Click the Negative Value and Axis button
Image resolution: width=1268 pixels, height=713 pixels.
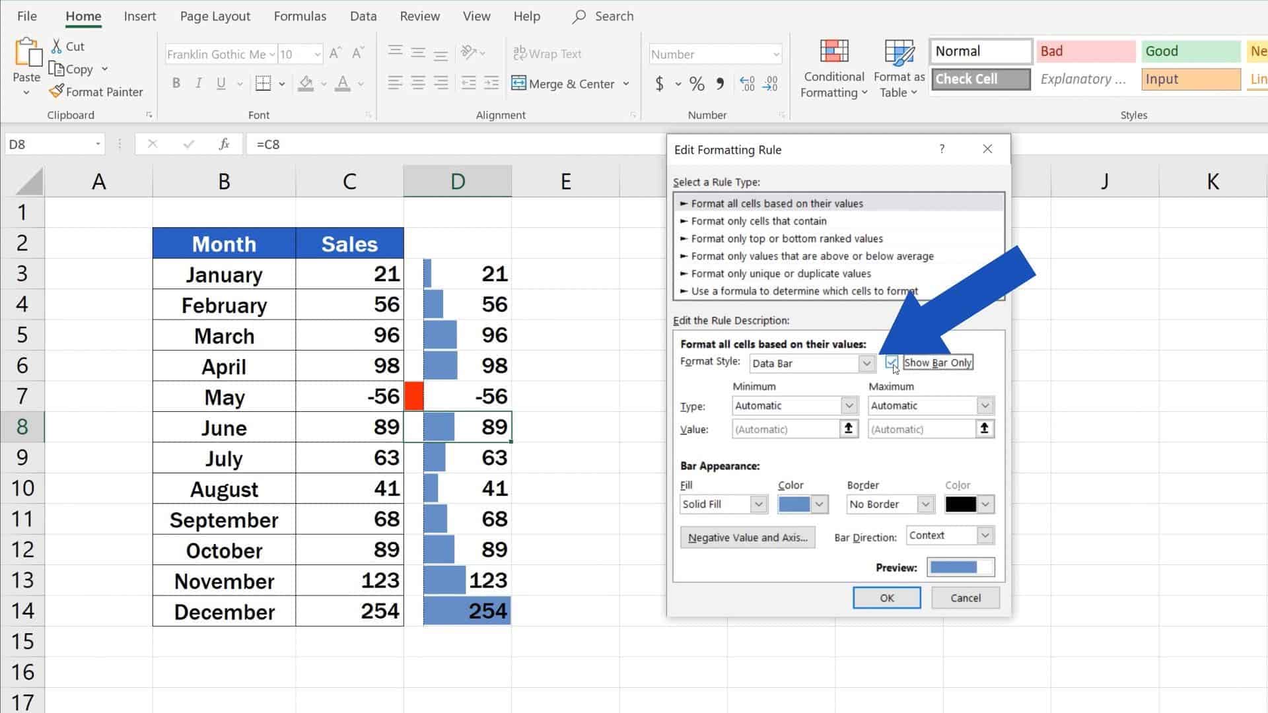point(747,537)
